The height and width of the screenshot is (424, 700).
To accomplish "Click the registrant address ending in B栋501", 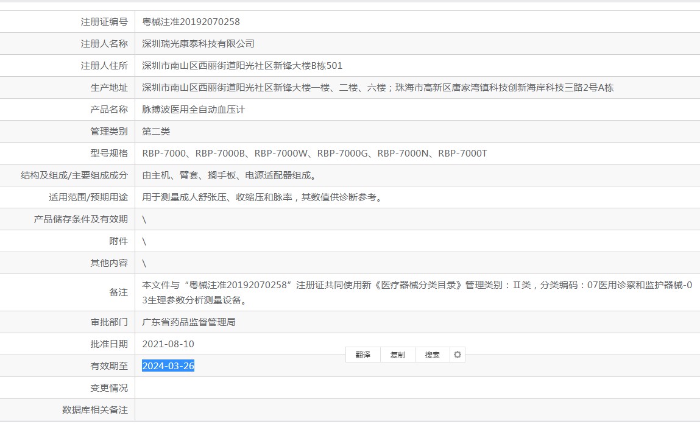I will [x=242, y=66].
